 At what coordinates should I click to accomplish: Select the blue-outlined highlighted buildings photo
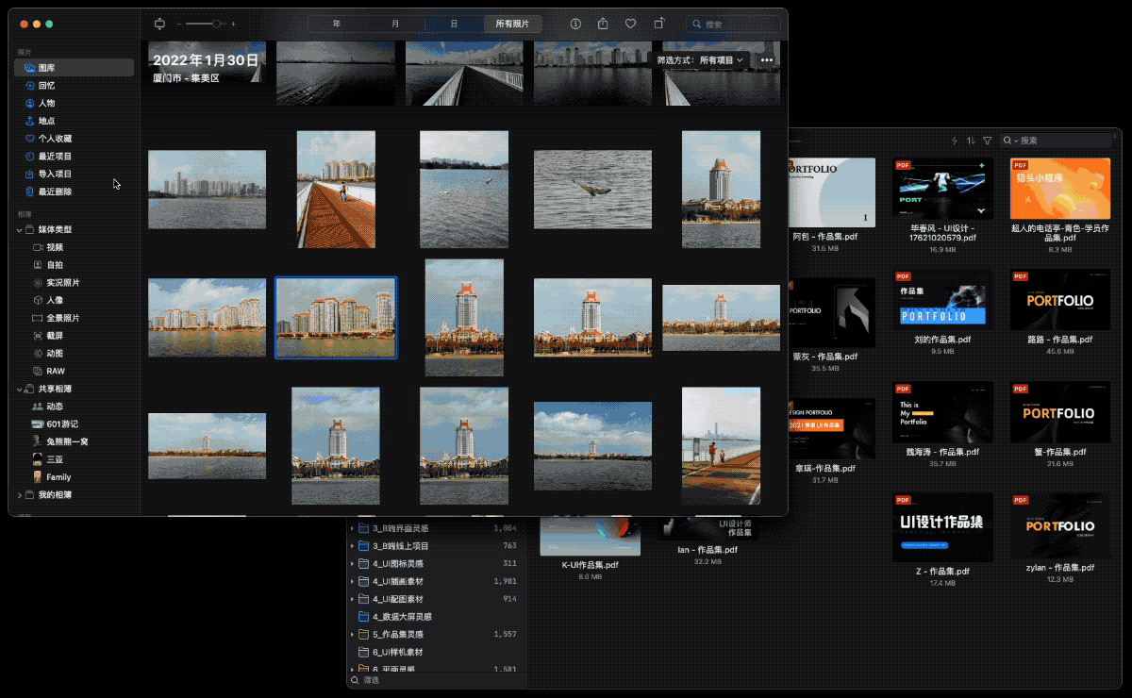coord(336,318)
